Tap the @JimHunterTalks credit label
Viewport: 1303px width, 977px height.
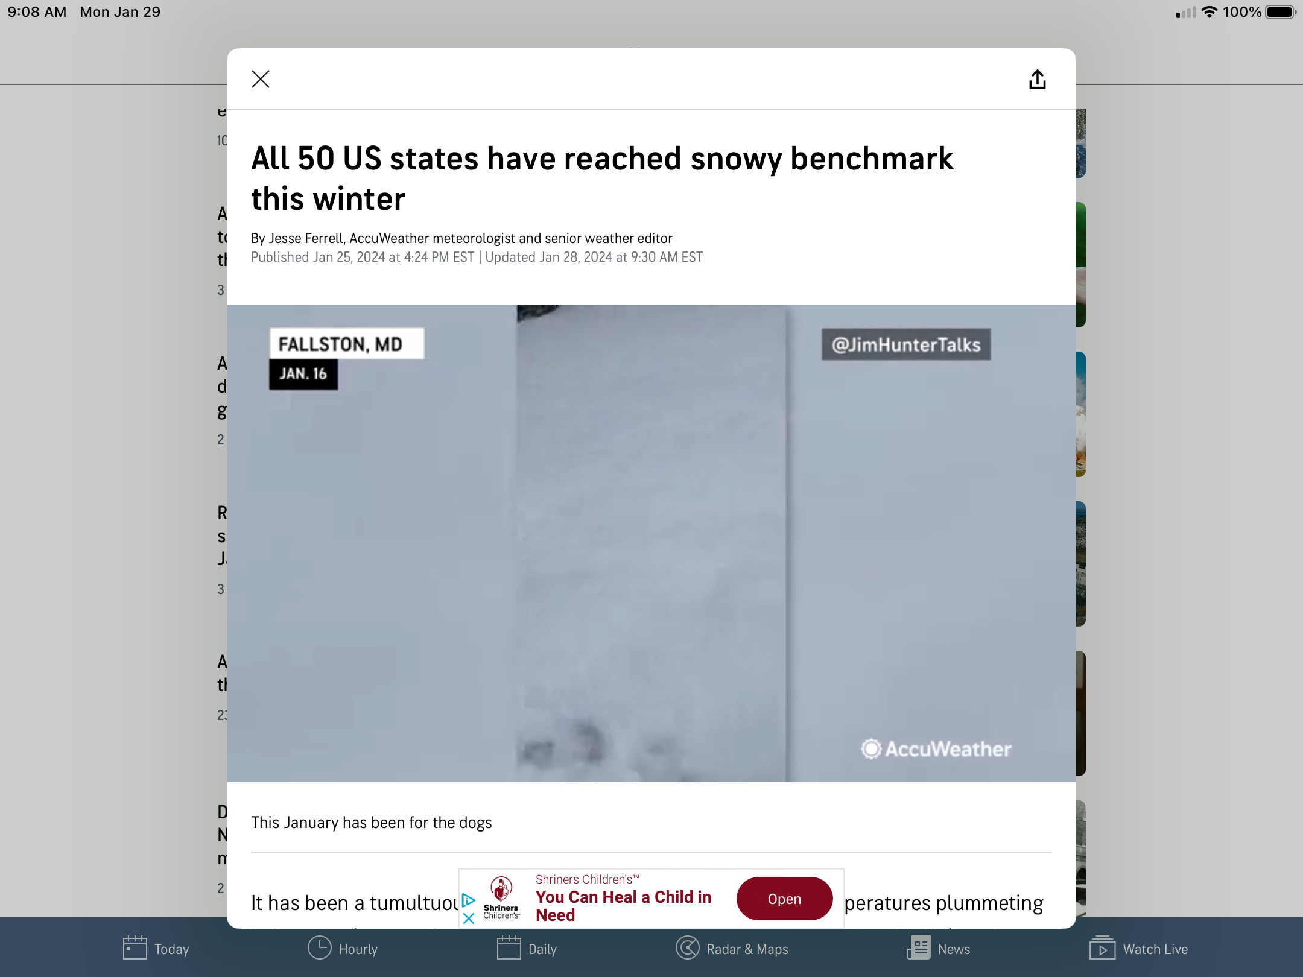[906, 344]
